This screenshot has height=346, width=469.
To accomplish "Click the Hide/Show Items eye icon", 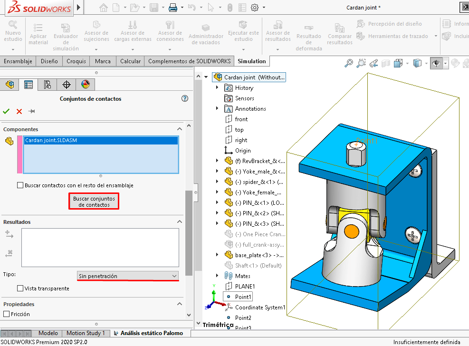I will pyautogui.click(x=436, y=63).
